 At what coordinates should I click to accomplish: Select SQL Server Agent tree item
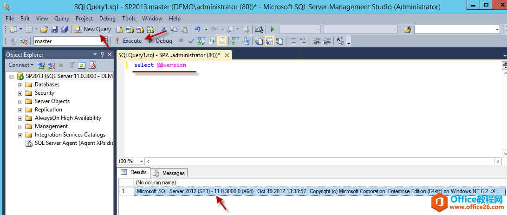click(x=74, y=143)
